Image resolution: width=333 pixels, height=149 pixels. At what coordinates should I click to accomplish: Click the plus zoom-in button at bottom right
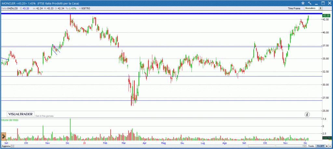pos(326,146)
